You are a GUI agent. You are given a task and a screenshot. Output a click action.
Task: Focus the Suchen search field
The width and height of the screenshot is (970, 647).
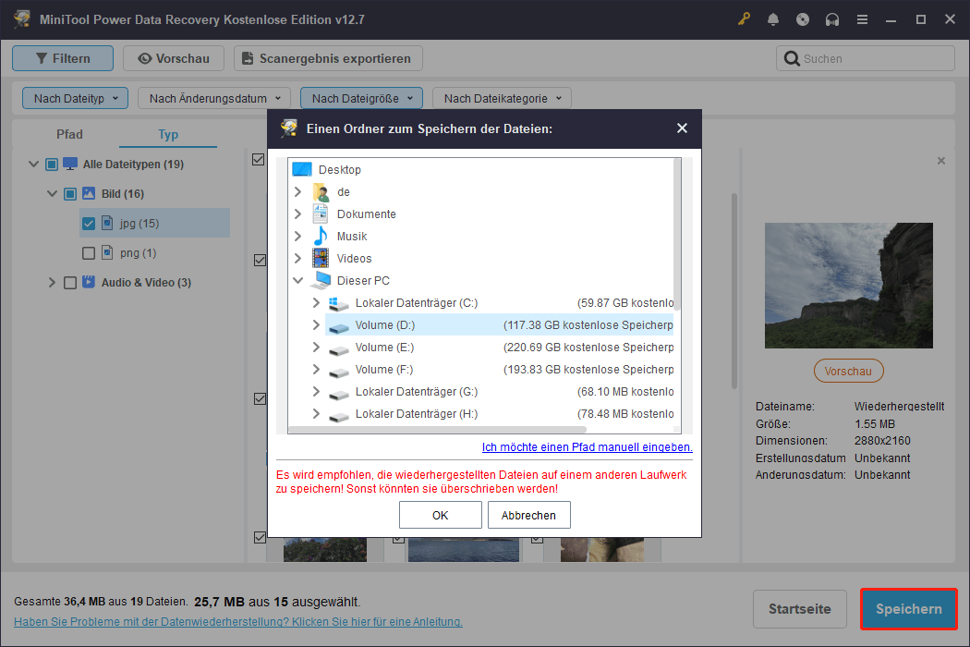(x=866, y=58)
